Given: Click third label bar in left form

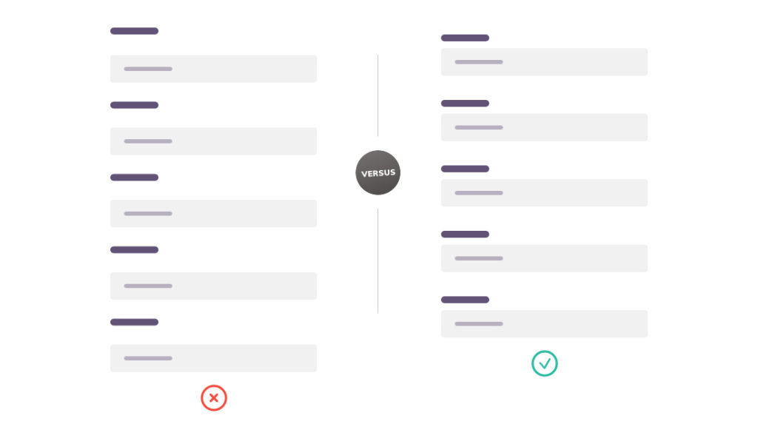Looking at the screenshot, I should (135, 178).
